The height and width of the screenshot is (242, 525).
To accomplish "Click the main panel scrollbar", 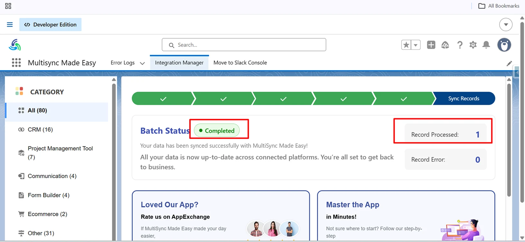I will tap(509, 140).
